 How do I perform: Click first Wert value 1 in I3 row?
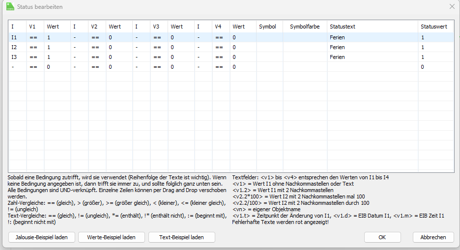click(x=57, y=57)
